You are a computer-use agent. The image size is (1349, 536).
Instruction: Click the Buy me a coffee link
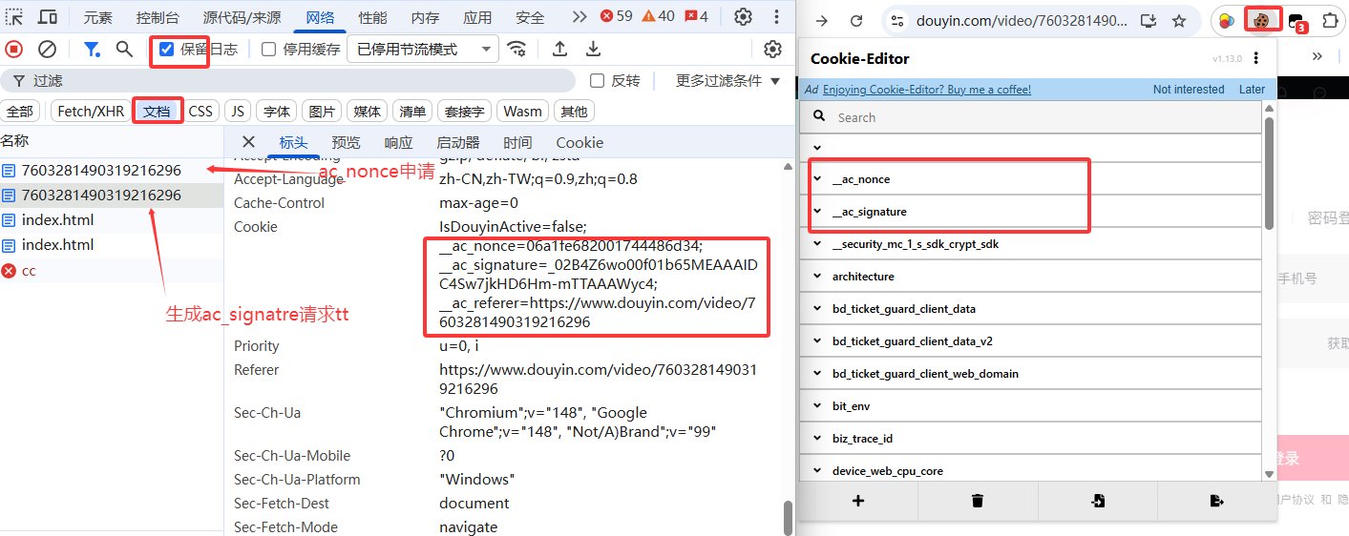(927, 90)
